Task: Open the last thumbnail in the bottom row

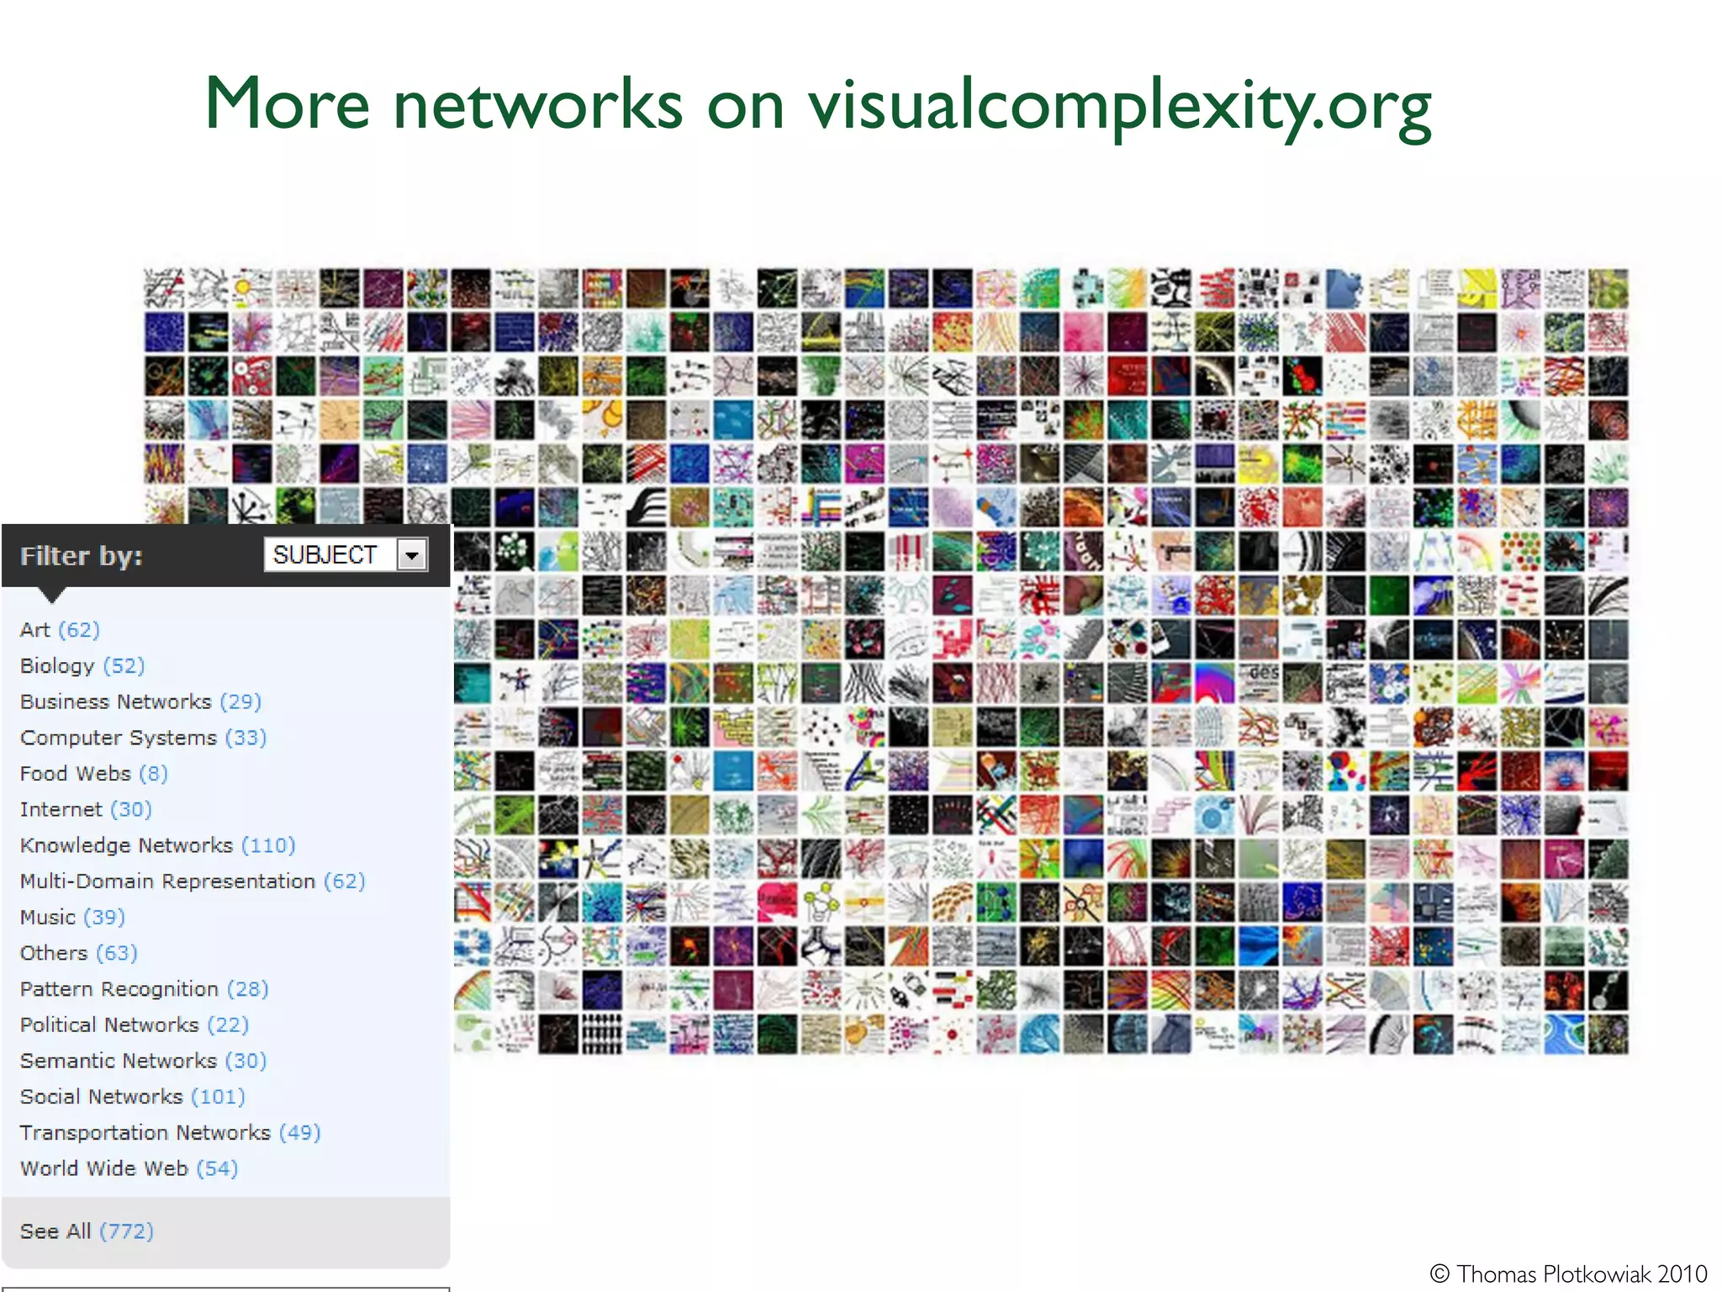Action: coord(1608,1035)
